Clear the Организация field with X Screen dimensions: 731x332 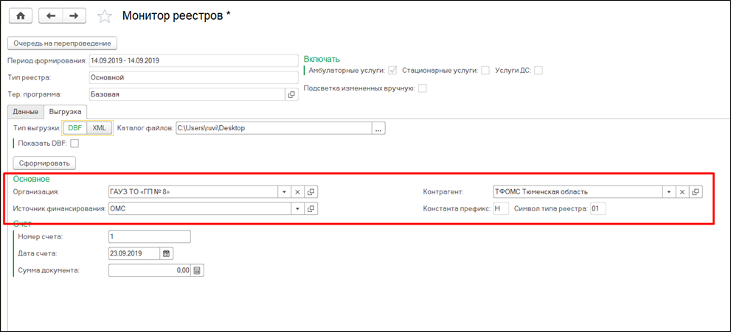click(298, 191)
